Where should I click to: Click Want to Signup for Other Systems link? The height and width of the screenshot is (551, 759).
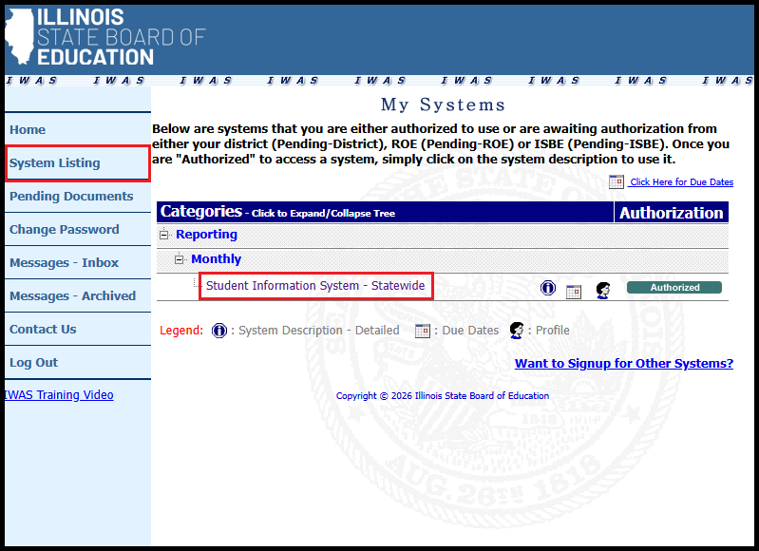[x=623, y=364]
